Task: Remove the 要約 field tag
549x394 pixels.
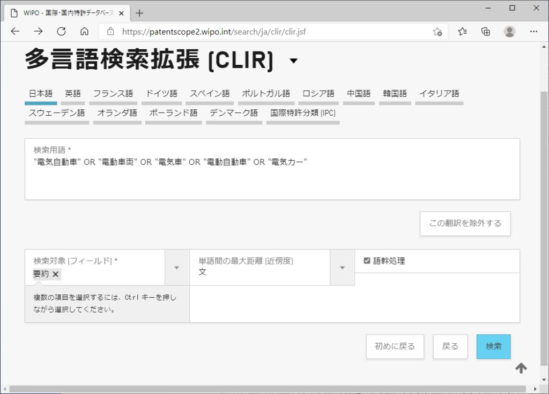Action: [55, 274]
